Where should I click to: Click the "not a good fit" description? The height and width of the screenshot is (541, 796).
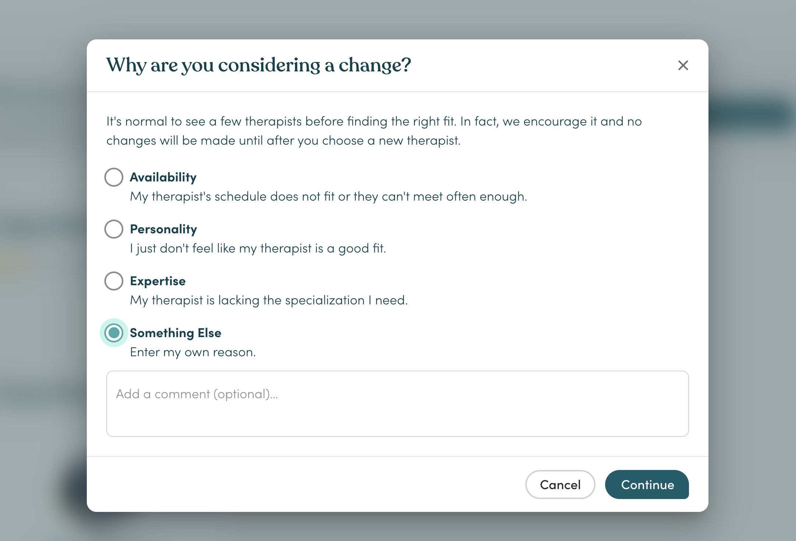click(258, 248)
